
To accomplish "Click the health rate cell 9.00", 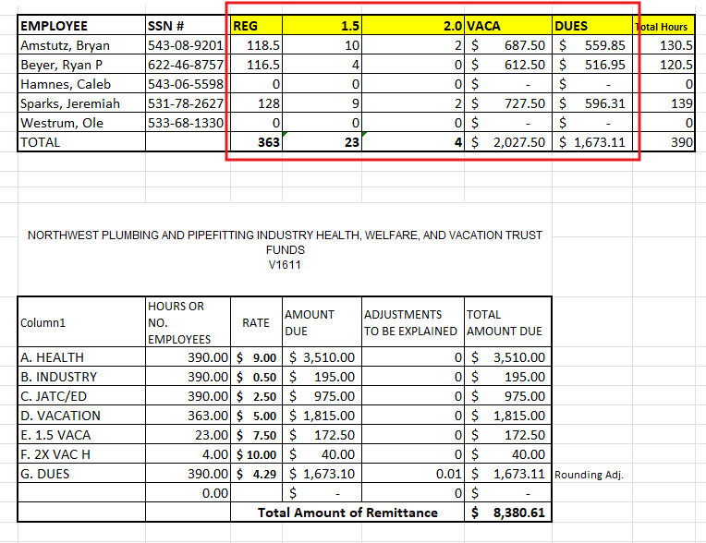I will tap(256, 356).
